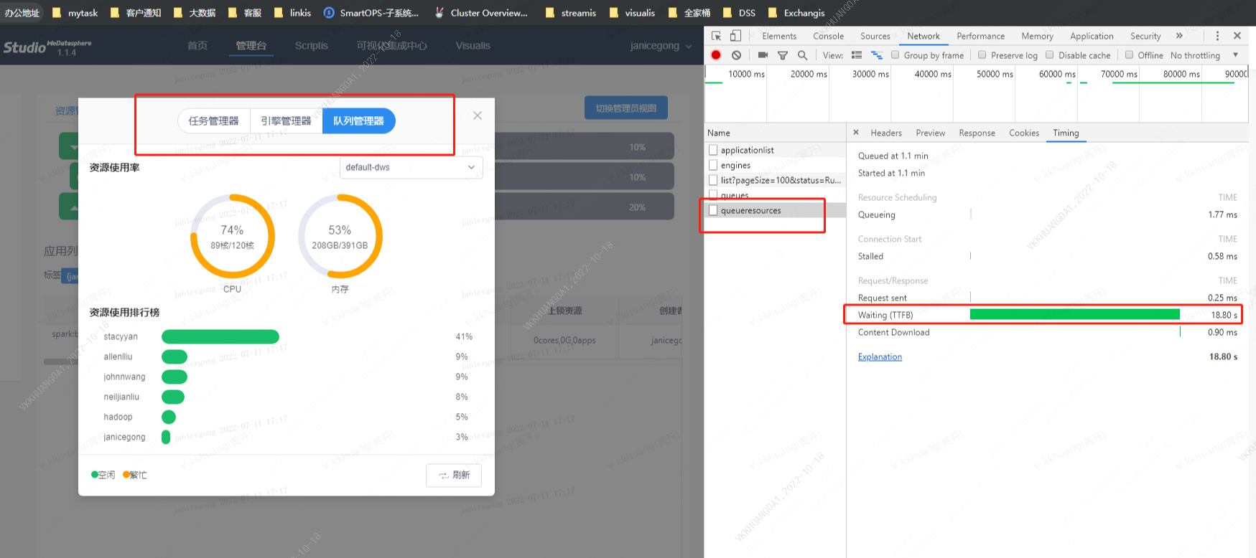Image resolution: width=1256 pixels, height=558 pixels.
Task: Tick the list?pageSize=100 request checkbox
Action: [713, 180]
